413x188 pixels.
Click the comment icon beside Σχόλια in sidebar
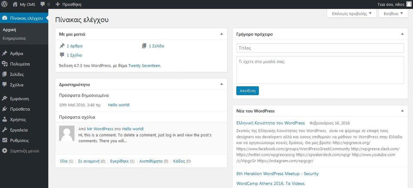tap(4, 85)
